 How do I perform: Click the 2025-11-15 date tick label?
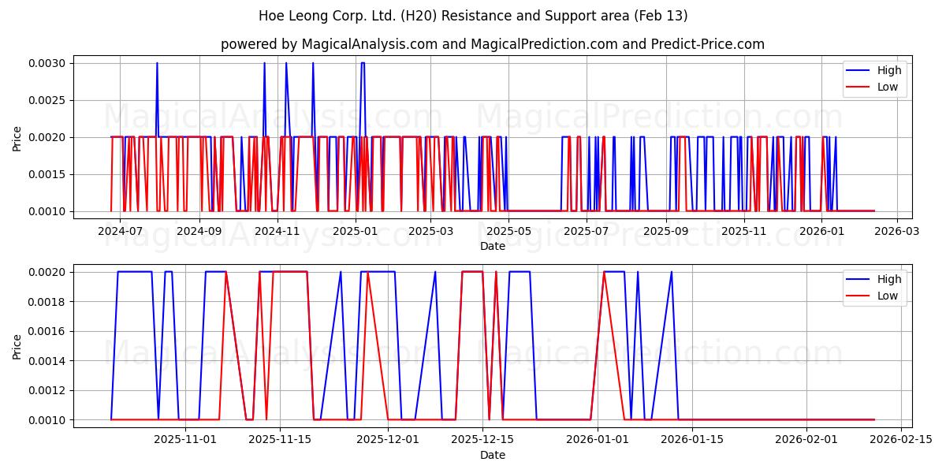pyautogui.click(x=279, y=440)
